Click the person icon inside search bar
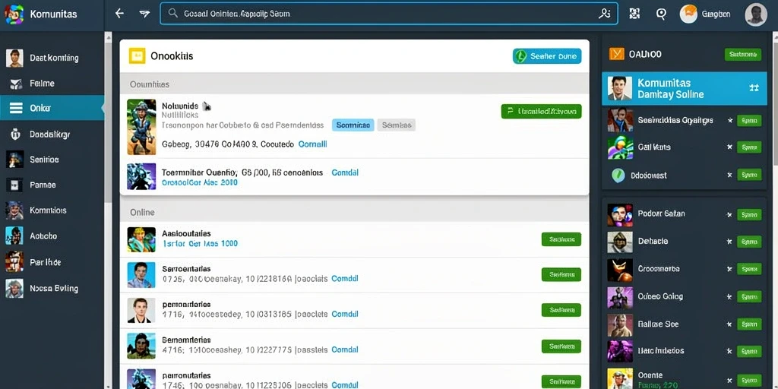 point(604,14)
